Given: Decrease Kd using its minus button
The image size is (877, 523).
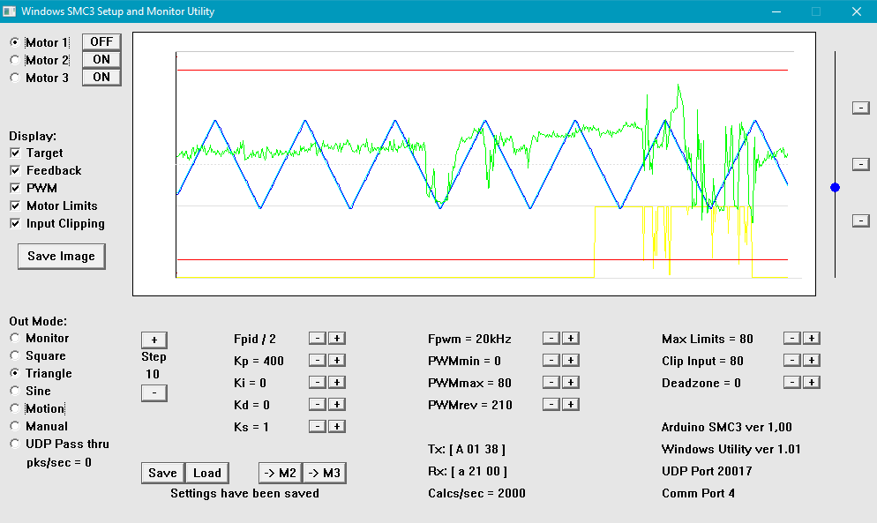Looking at the screenshot, I should [317, 404].
